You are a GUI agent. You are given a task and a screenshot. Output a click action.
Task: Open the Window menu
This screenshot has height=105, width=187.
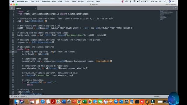(90, 1)
